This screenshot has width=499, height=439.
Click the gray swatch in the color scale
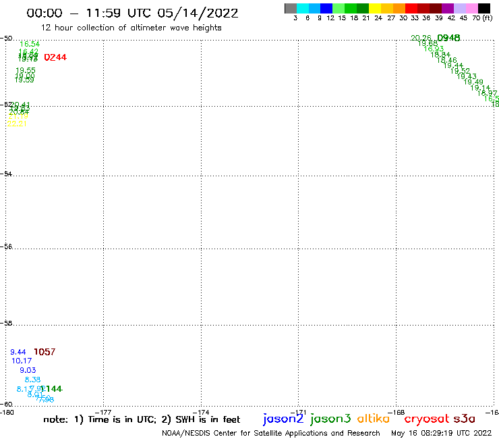(291, 8)
